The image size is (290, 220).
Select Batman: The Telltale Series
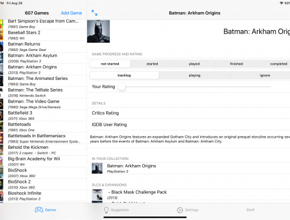(x=43, y=93)
